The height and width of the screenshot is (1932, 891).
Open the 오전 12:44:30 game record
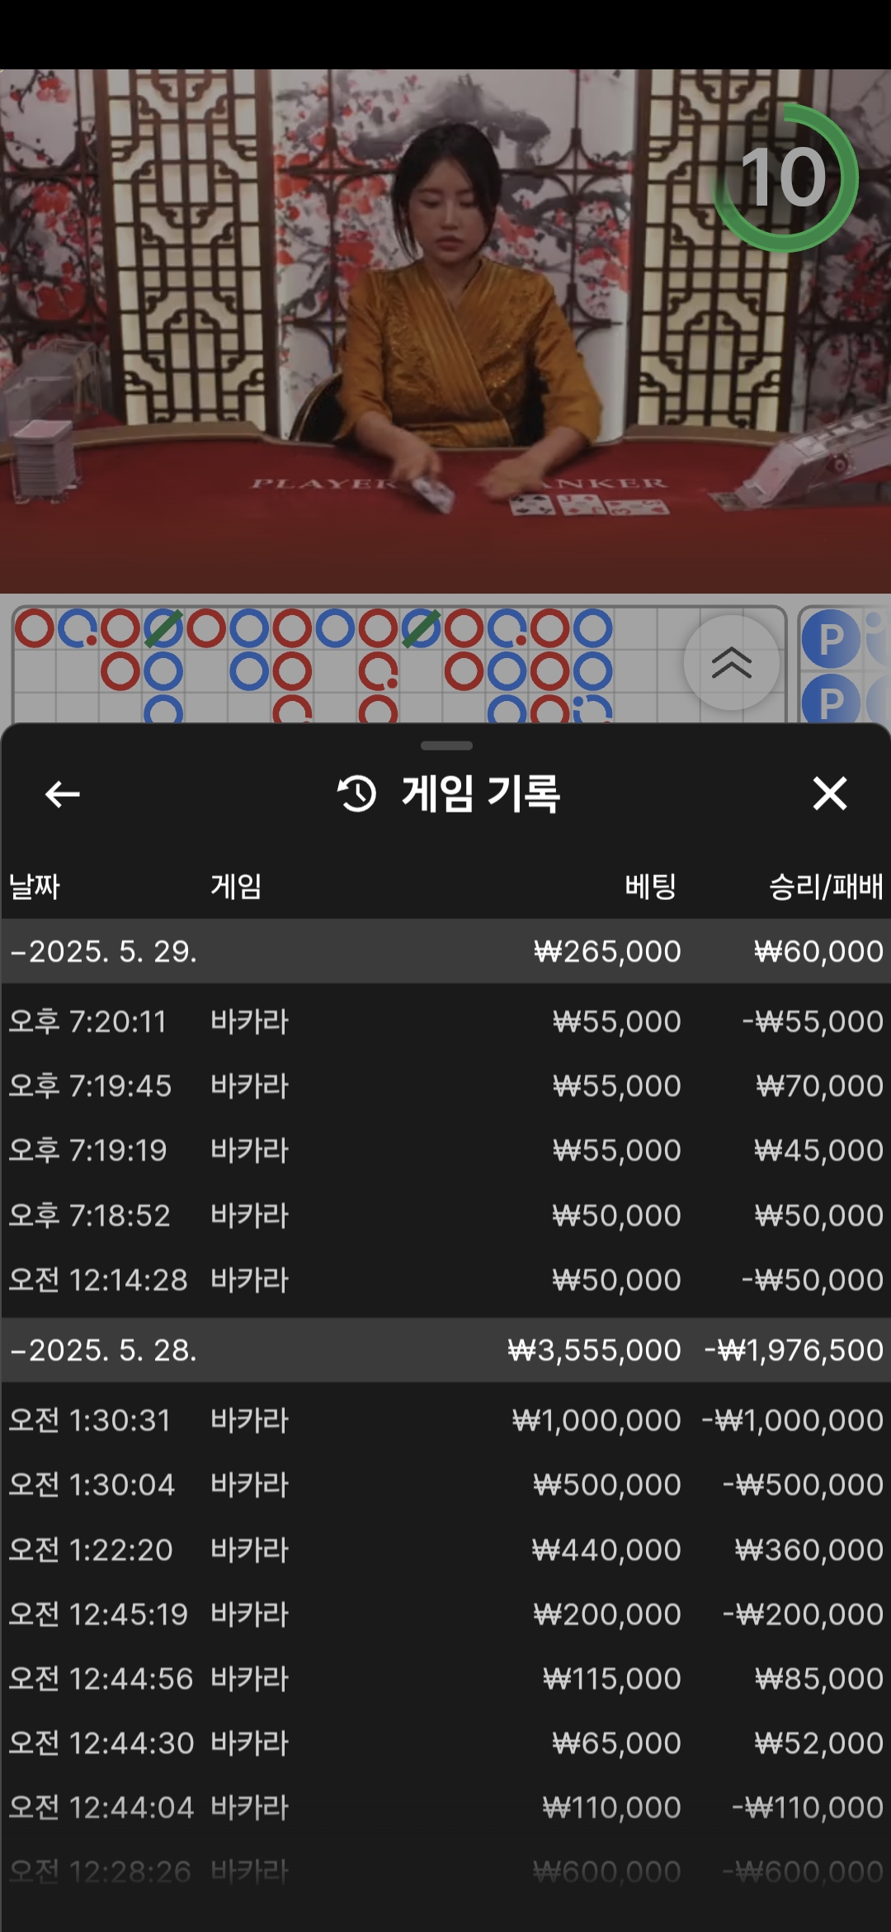tap(445, 1743)
